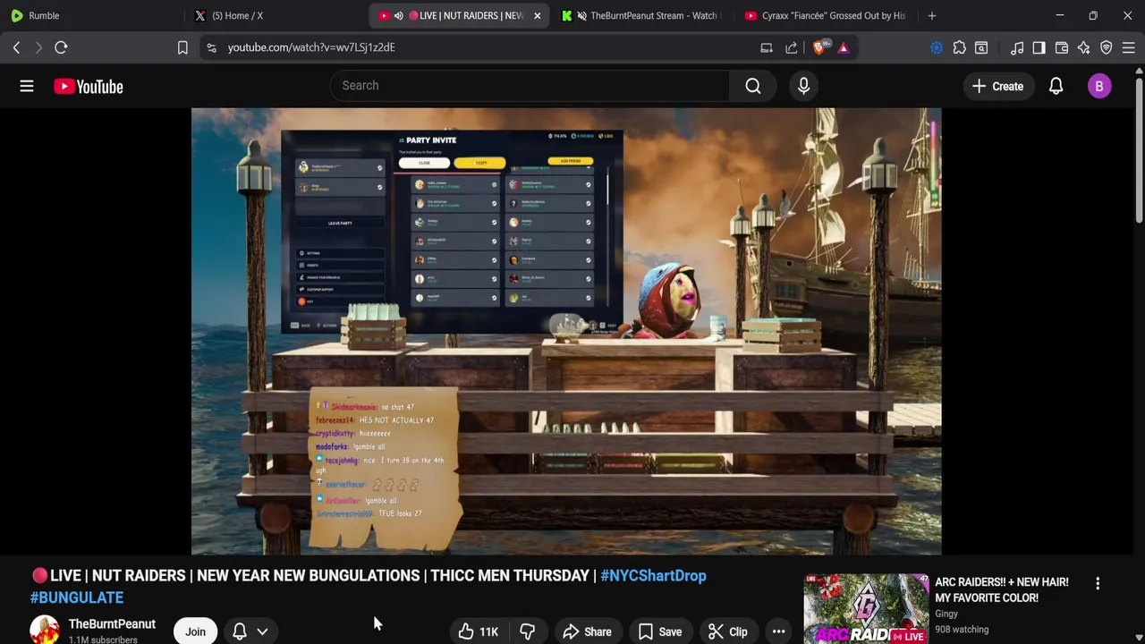The width and height of the screenshot is (1145, 644).
Task: Switch to TheBurntPeanut Stream Kick tab
Action: [642, 15]
